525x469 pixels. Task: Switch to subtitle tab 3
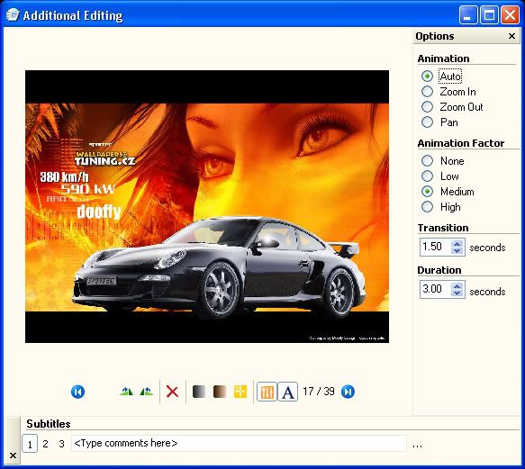click(x=61, y=444)
